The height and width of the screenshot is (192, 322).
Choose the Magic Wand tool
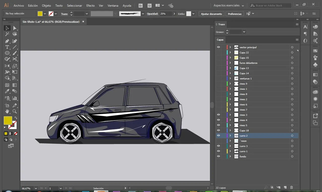pyautogui.click(x=7, y=34)
